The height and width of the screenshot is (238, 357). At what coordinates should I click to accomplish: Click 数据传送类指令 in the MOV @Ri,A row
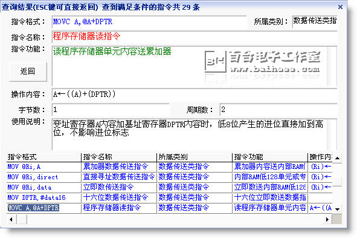pos(195,167)
